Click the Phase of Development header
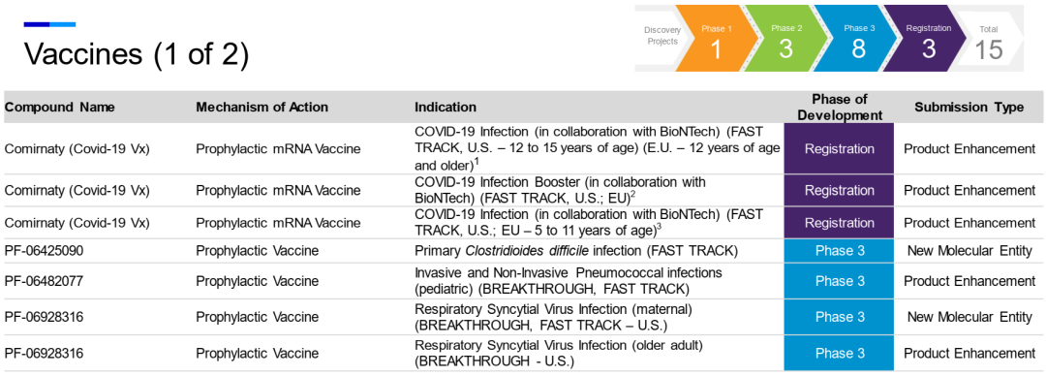 [839, 107]
